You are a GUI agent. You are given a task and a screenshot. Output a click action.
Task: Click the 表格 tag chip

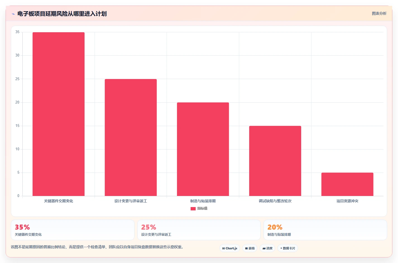(x=250, y=248)
